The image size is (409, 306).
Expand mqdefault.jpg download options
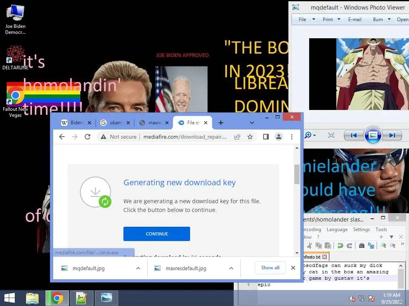[138, 268]
